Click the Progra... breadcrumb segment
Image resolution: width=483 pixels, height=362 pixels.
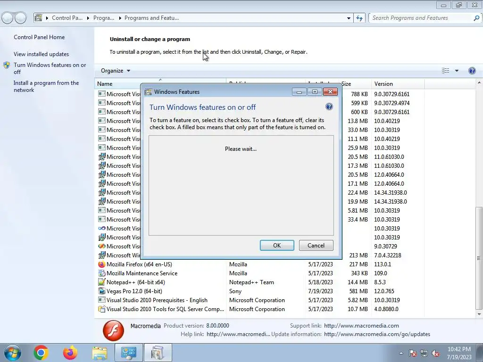[103, 18]
